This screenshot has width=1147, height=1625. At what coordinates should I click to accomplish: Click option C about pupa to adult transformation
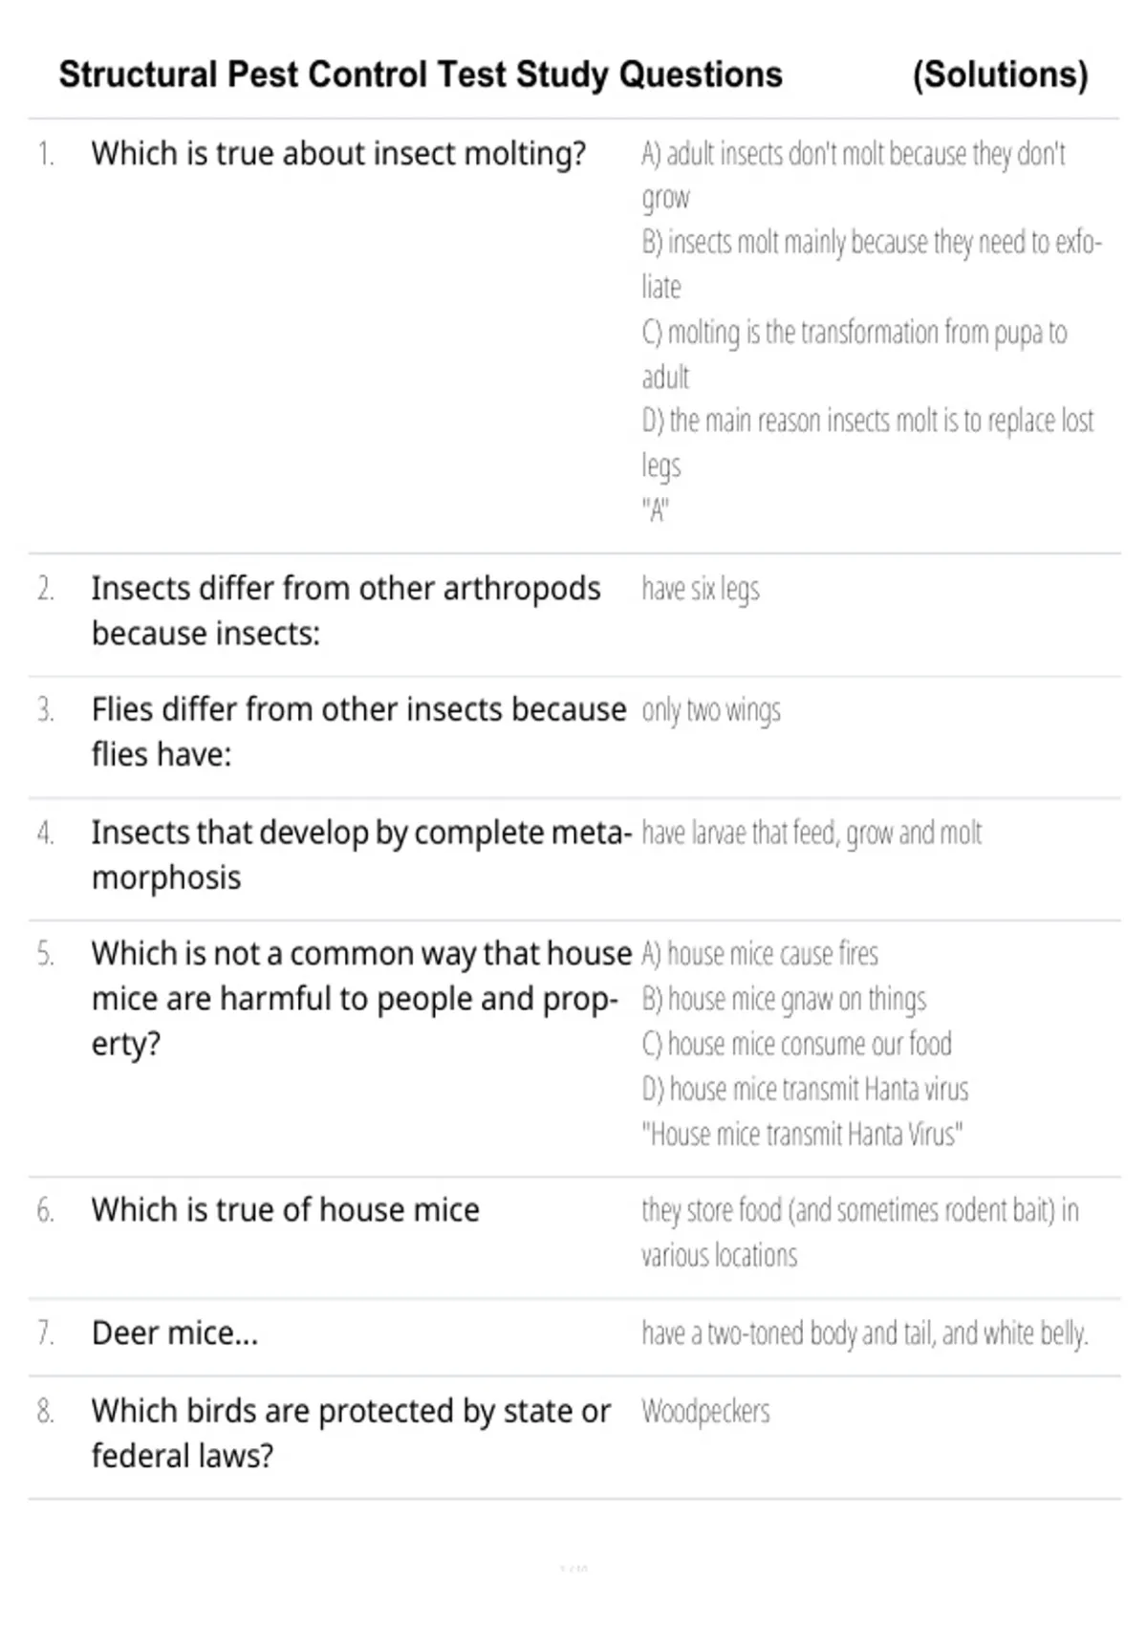click(x=854, y=353)
